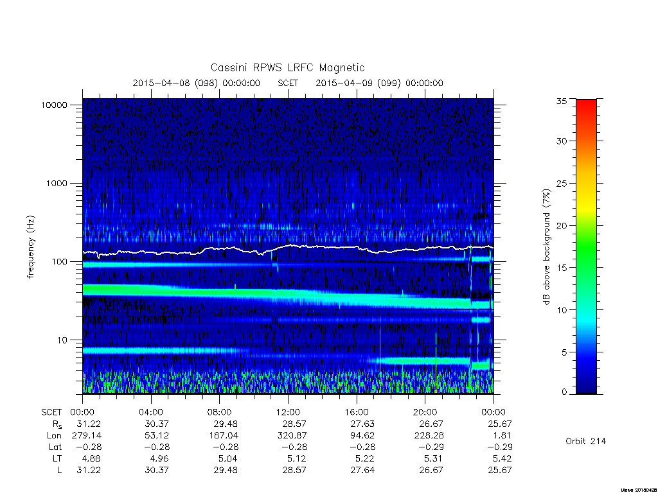Click the L value "27.64"
The width and height of the screenshot is (658, 493).
tap(362, 470)
